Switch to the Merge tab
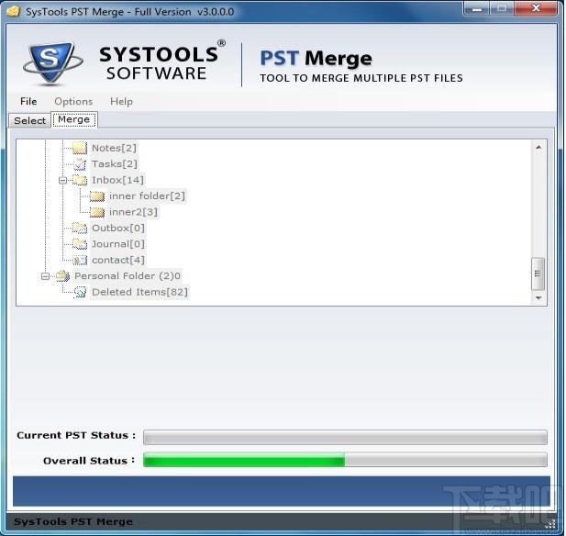The width and height of the screenshot is (566, 536). coord(74,119)
